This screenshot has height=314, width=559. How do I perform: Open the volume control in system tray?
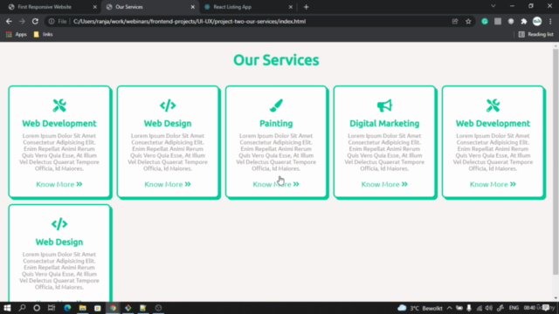point(489,308)
